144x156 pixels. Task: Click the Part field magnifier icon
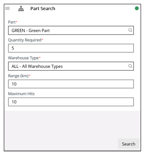[130, 30]
